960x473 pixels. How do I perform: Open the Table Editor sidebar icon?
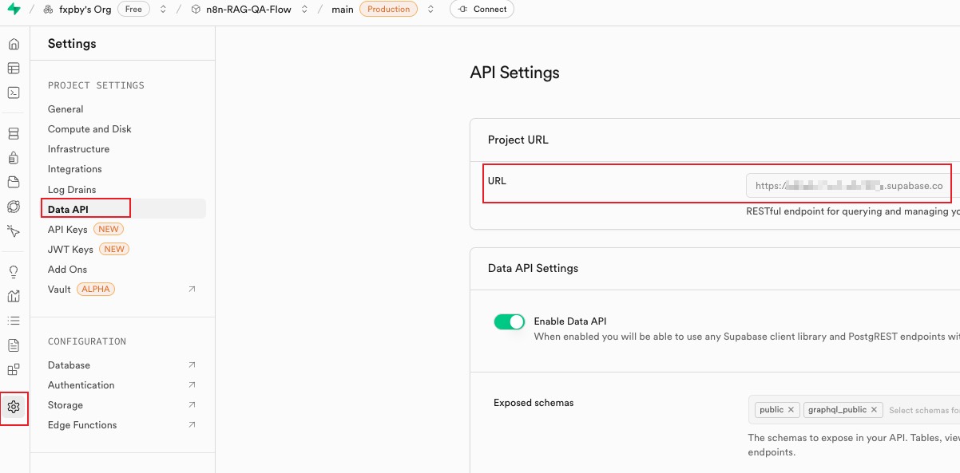point(14,69)
